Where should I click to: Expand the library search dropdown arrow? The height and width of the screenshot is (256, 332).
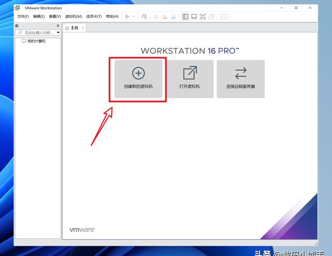(58, 33)
